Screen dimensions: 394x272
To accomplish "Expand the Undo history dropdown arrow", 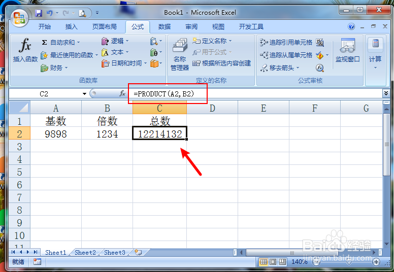I will (57, 13).
